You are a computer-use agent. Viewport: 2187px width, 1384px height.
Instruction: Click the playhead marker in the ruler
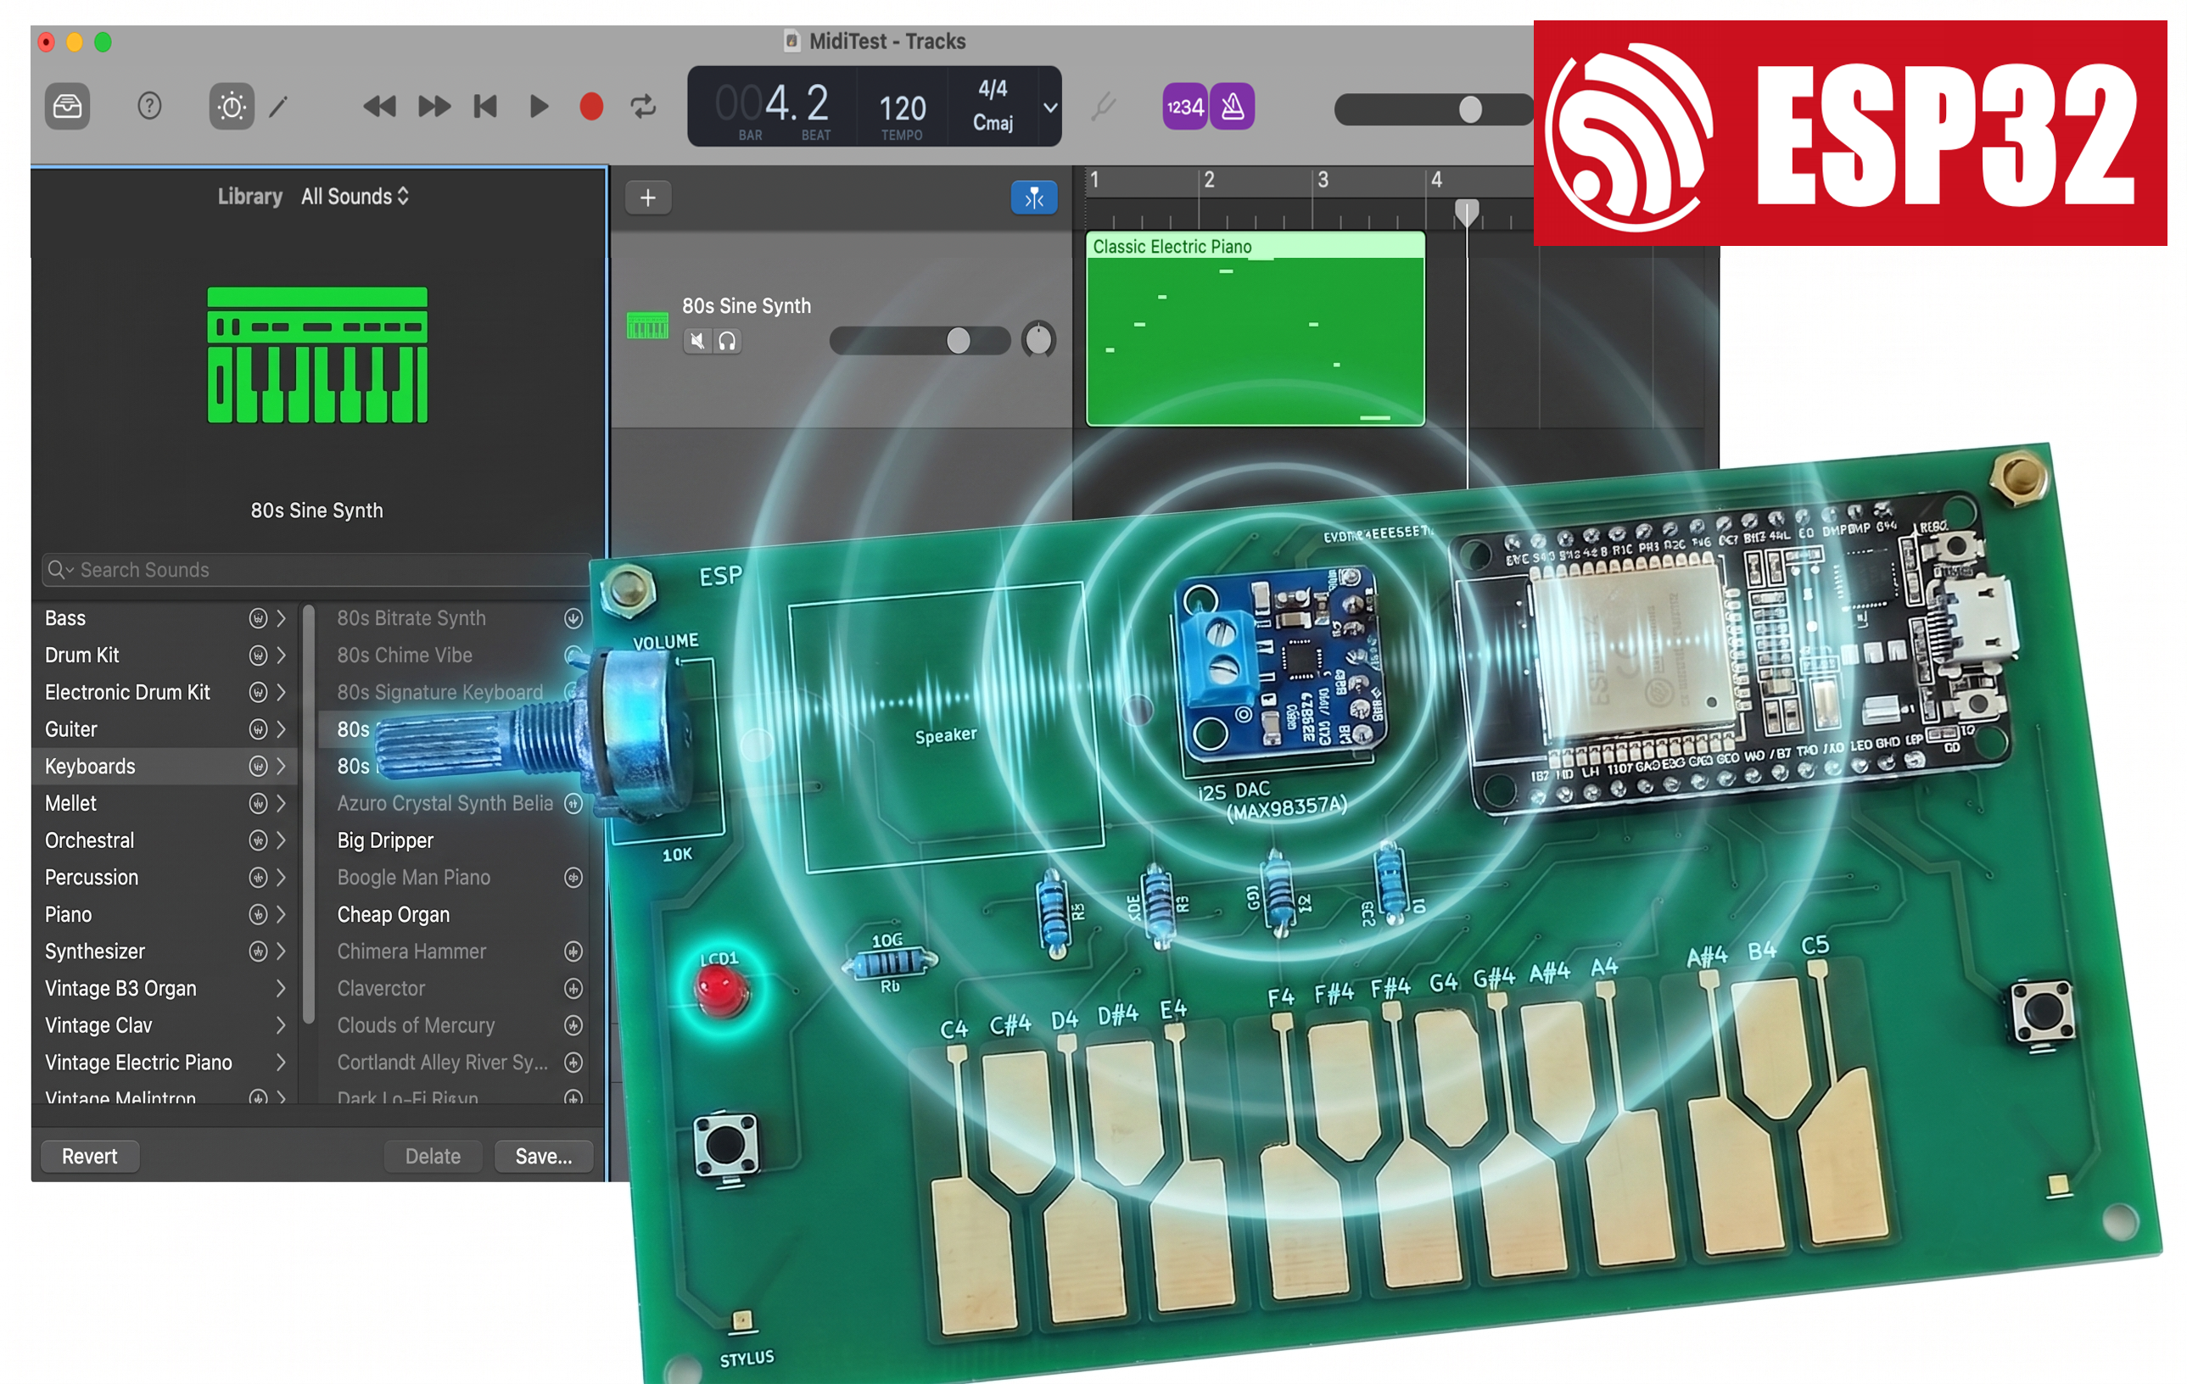pyautogui.click(x=1467, y=212)
